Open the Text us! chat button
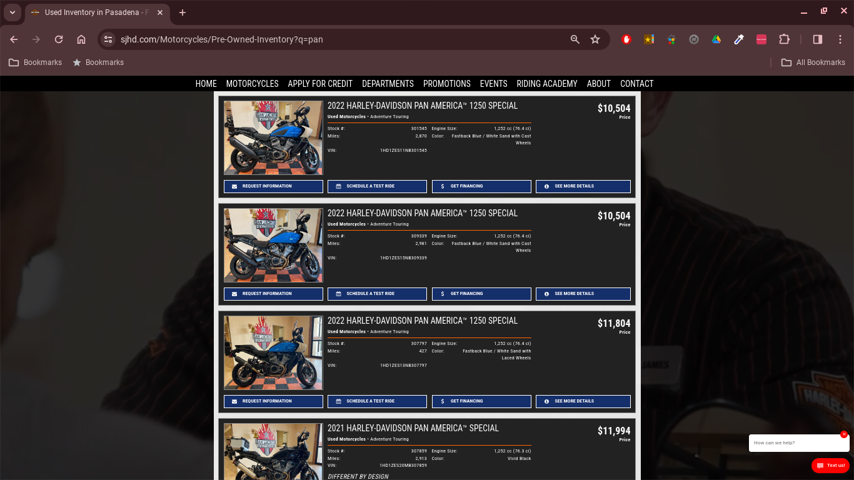 830,466
